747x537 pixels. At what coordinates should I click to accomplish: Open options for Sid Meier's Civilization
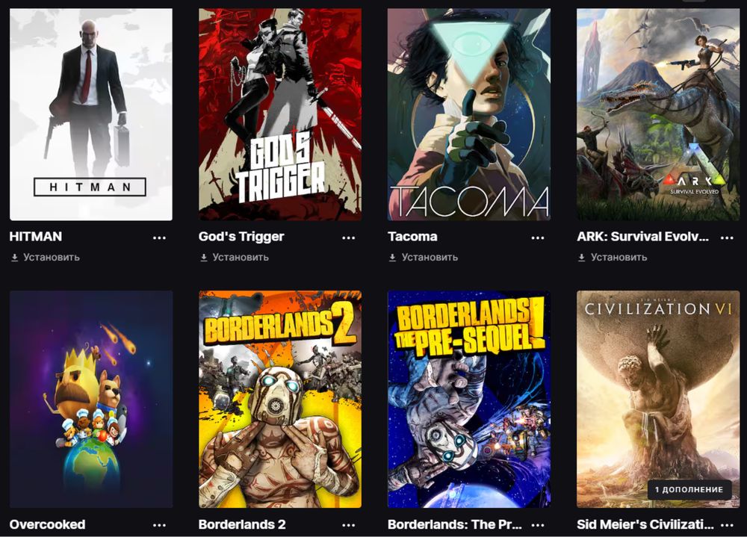(x=727, y=525)
